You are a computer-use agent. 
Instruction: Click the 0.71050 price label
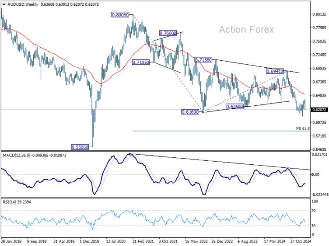point(141,62)
